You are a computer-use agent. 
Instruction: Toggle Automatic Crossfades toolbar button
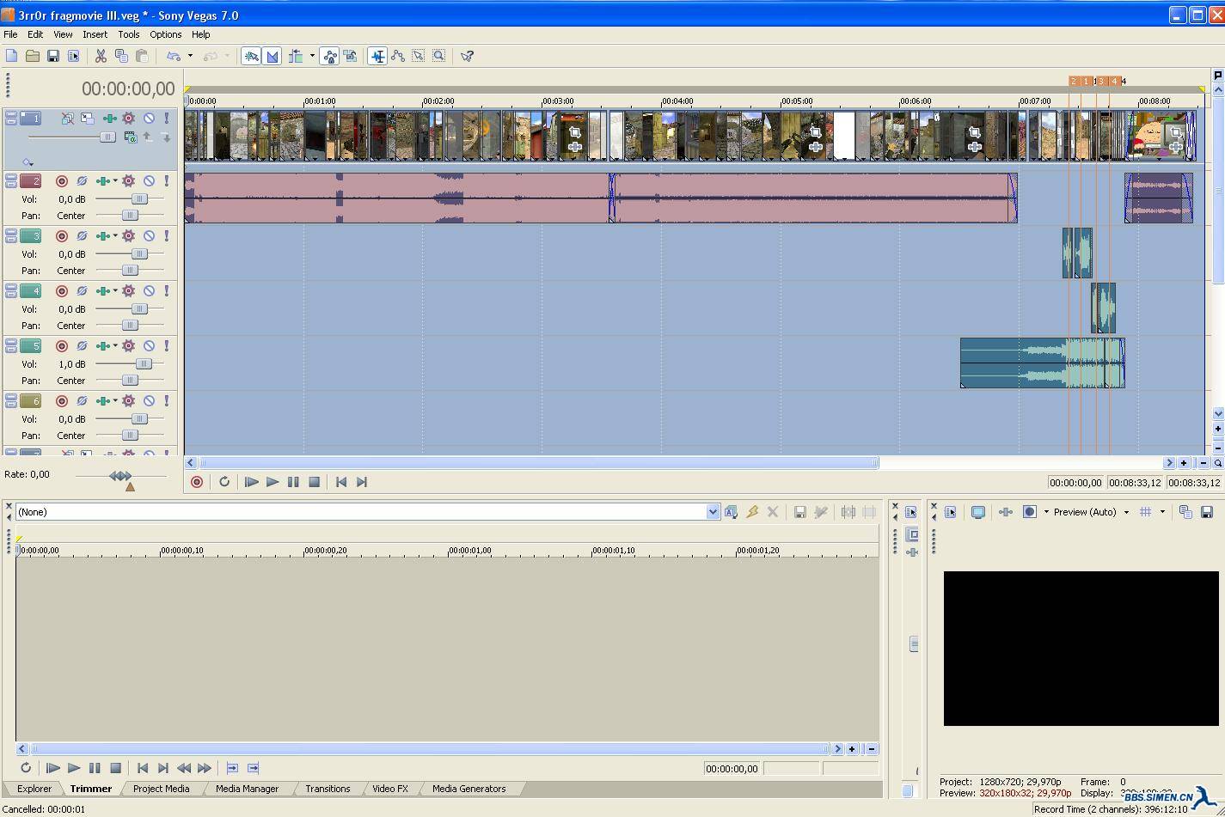(273, 56)
